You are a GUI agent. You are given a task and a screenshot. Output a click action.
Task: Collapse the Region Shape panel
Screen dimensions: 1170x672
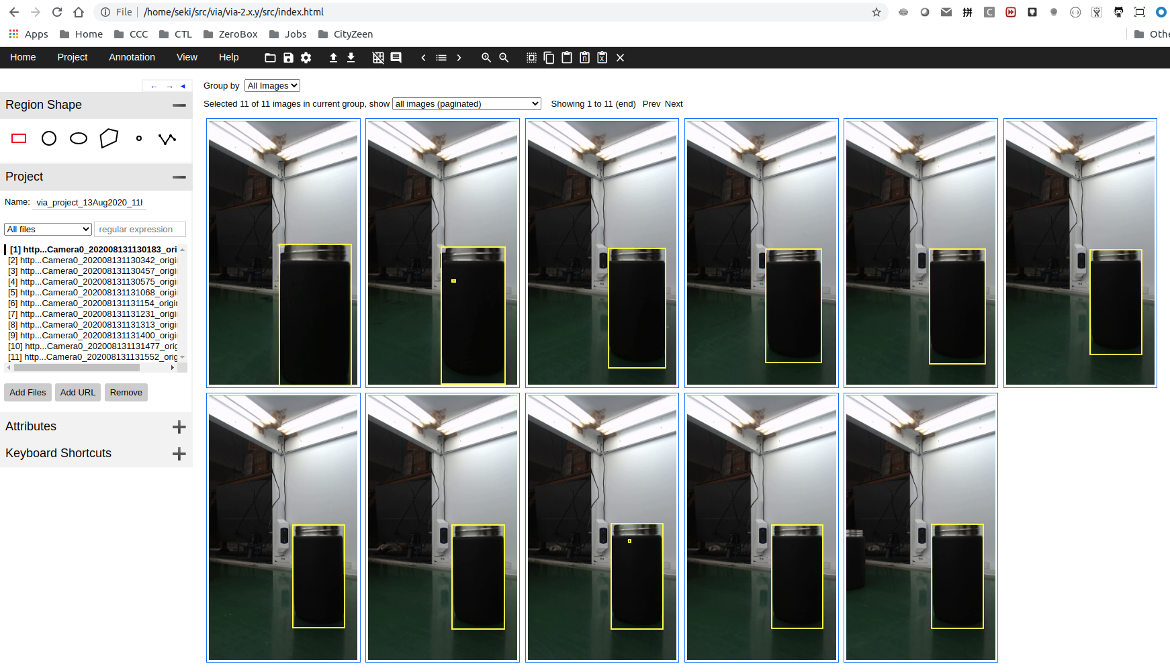[x=179, y=105]
